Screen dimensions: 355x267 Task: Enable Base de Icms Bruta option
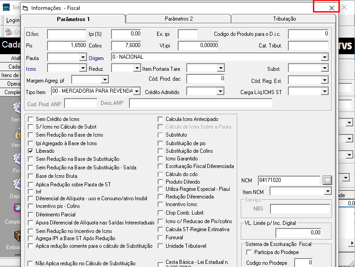click(30, 176)
